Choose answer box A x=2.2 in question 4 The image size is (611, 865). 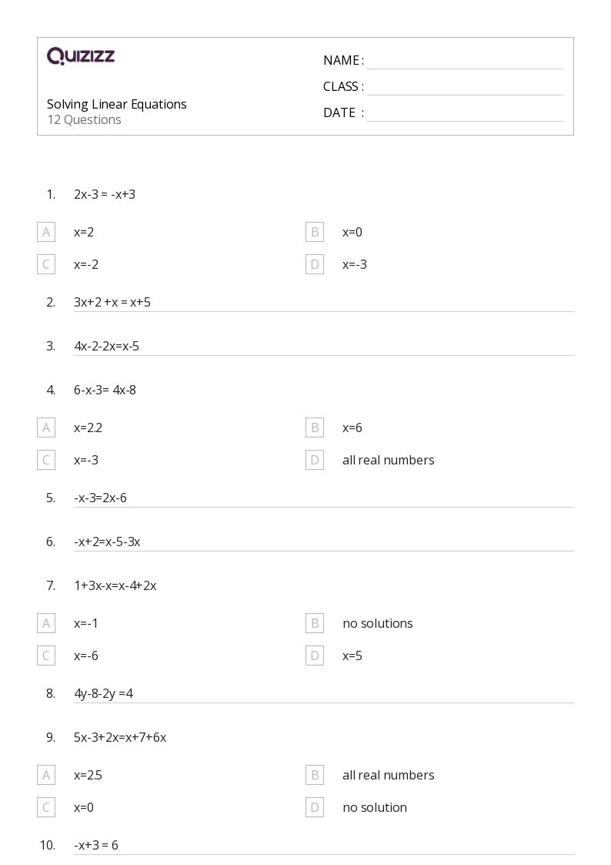(x=46, y=427)
